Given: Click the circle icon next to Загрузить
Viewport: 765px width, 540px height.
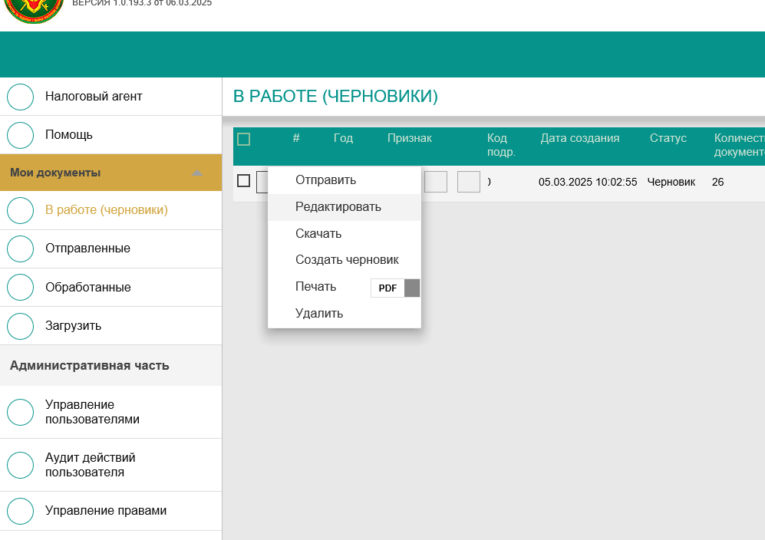Looking at the screenshot, I should coord(20,326).
